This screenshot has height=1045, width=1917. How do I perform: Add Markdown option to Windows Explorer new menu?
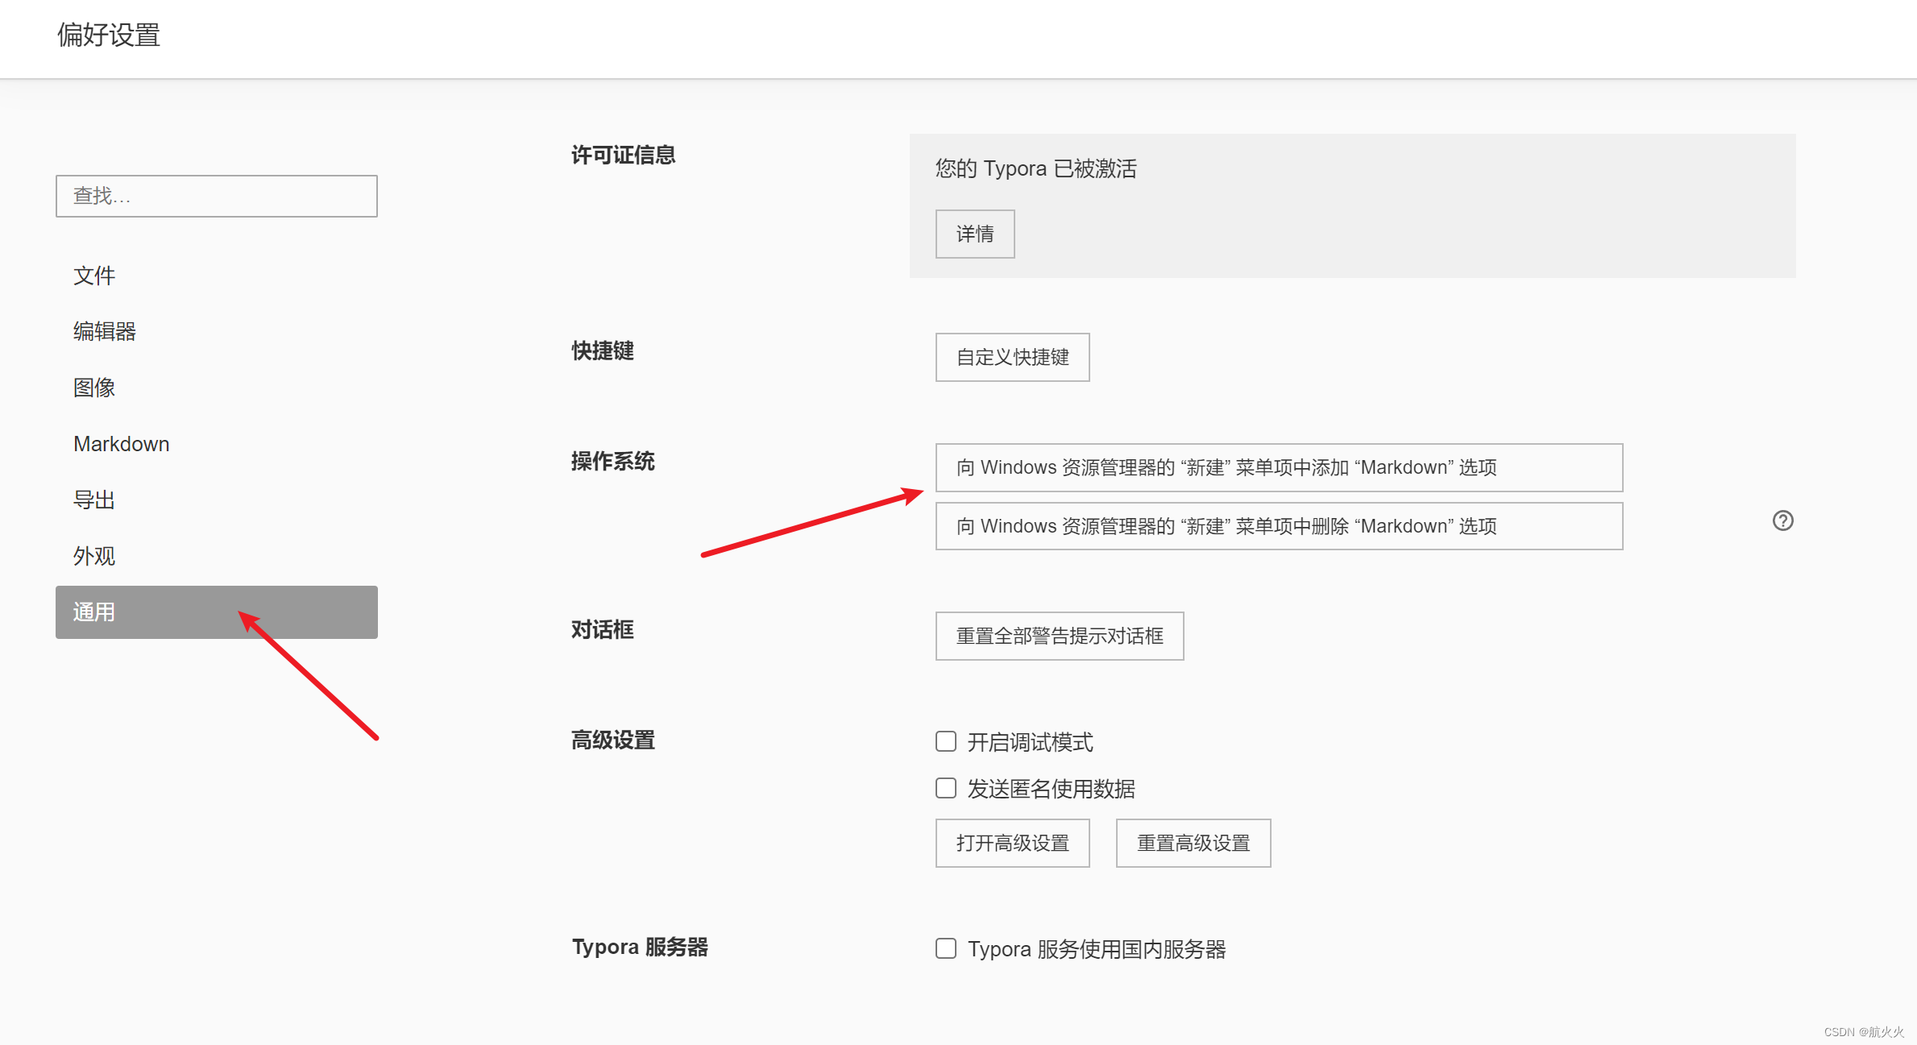click(1279, 467)
